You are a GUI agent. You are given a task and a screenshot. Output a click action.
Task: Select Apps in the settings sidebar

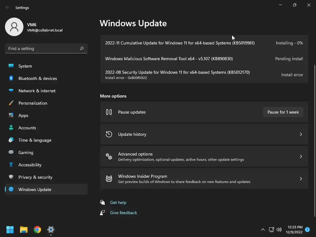[23, 115]
